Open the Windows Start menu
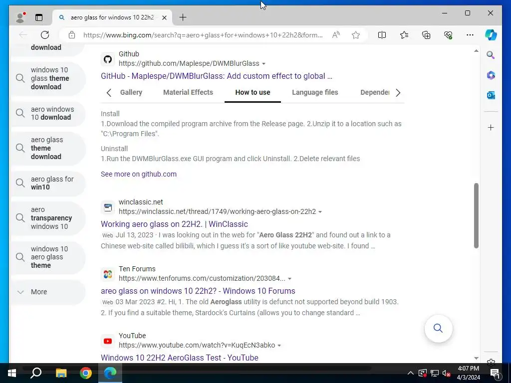Viewport: 511px width, 383px height. [12, 373]
